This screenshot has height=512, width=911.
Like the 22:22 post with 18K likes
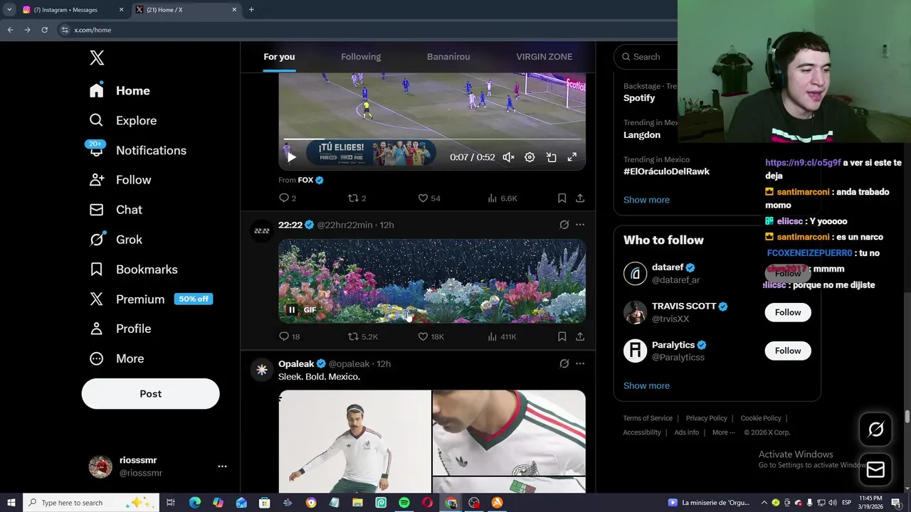(x=431, y=337)
